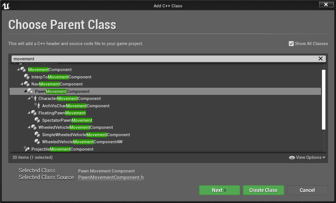Click the SpectatorPawnMovement class icon
The height and width of the screenshot is (203, 336).
coord(37,120)
